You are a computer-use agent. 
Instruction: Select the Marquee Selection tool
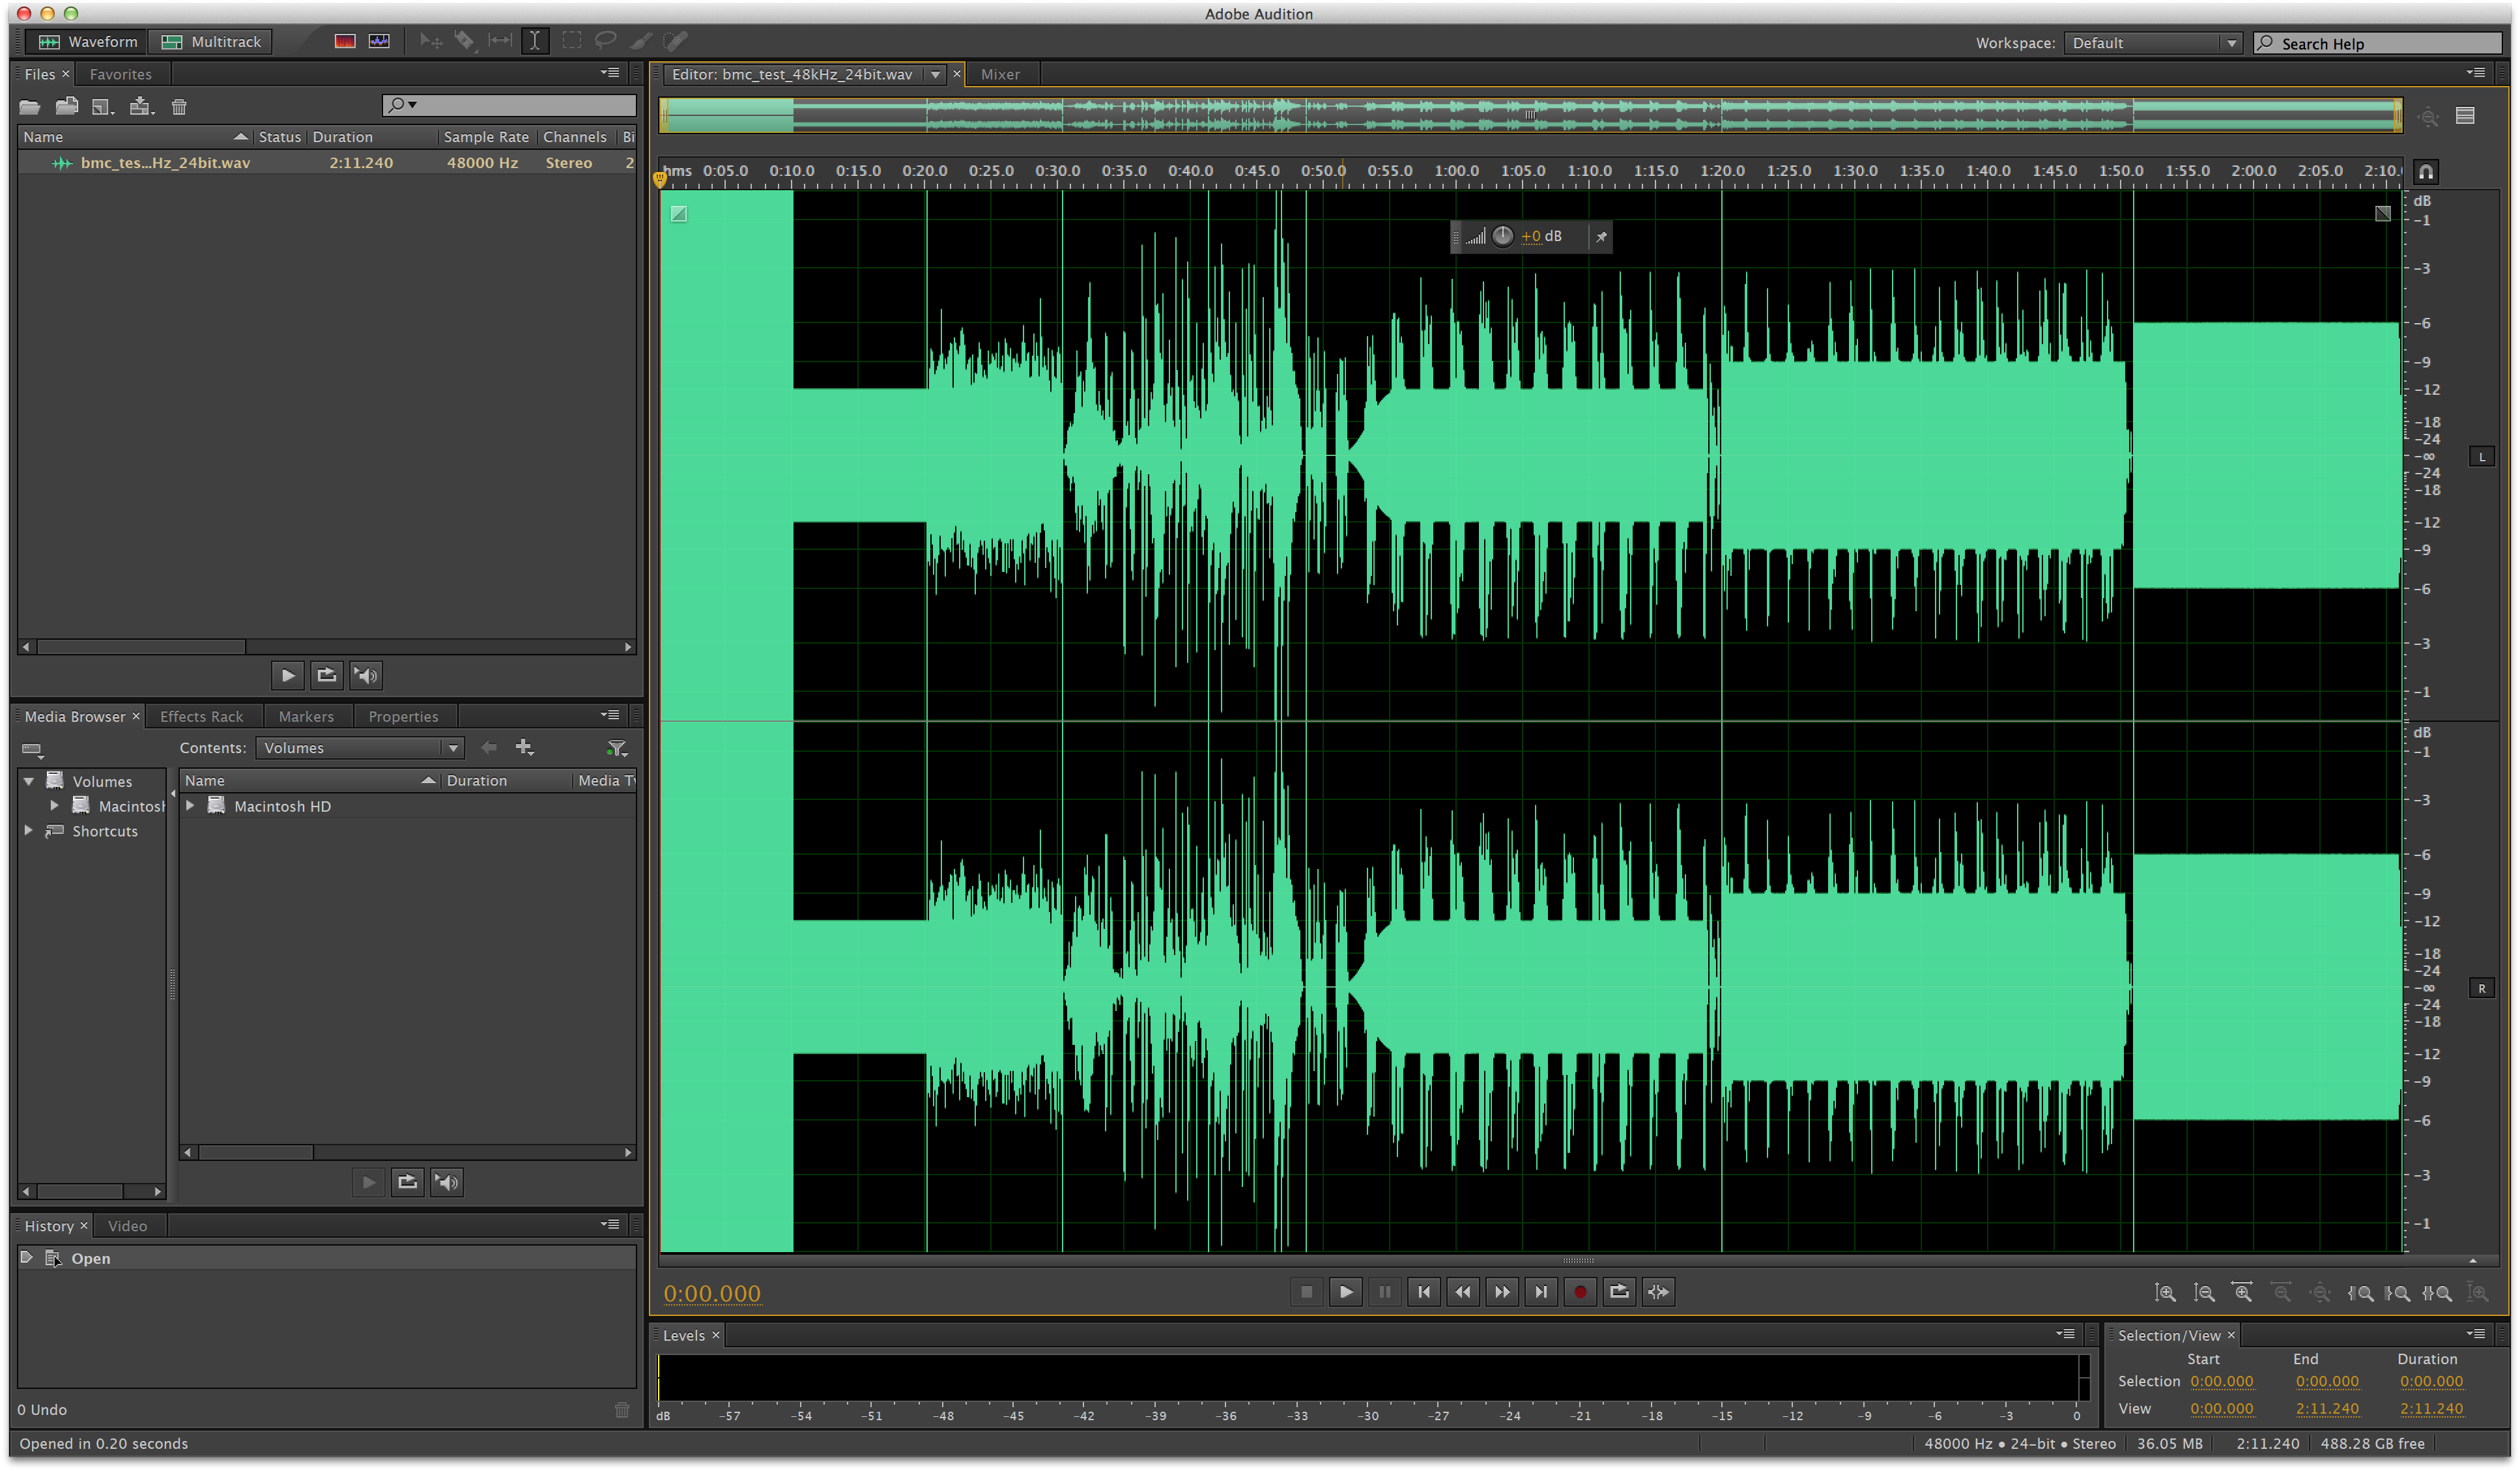[x=572, y=41]
